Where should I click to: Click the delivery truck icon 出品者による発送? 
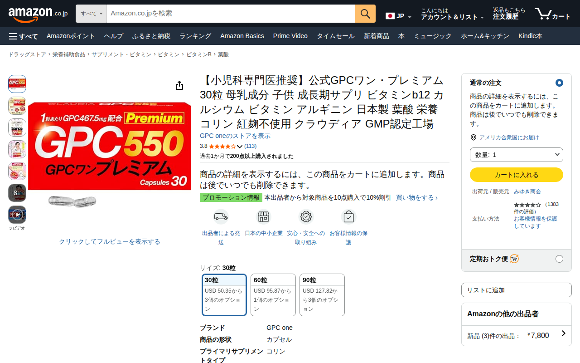click(x=221, y=217)
